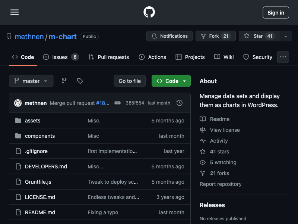Image resolution: width=298 pixels, height=224 pixels.
Task: Click the methnen avatar in commit row
Action: tap(18, 103)
